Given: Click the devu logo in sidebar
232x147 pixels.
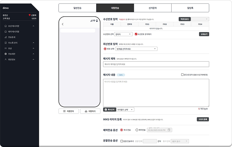Looking at the screenshot, I should pos(5,8).
